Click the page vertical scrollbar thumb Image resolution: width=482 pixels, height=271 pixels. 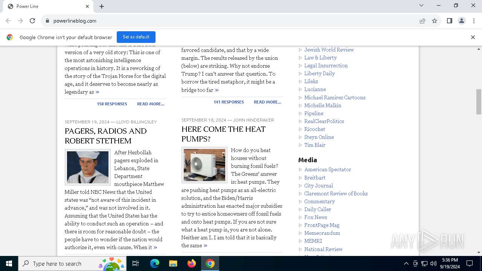479,102
